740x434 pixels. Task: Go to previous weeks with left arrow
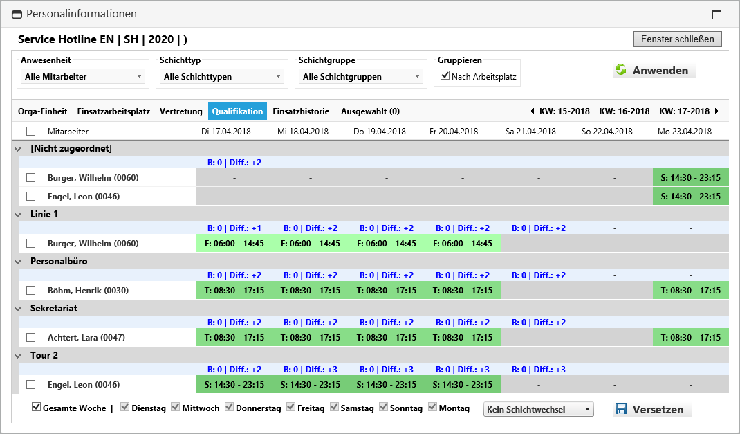pyautogui.click(x=533, y=111)
